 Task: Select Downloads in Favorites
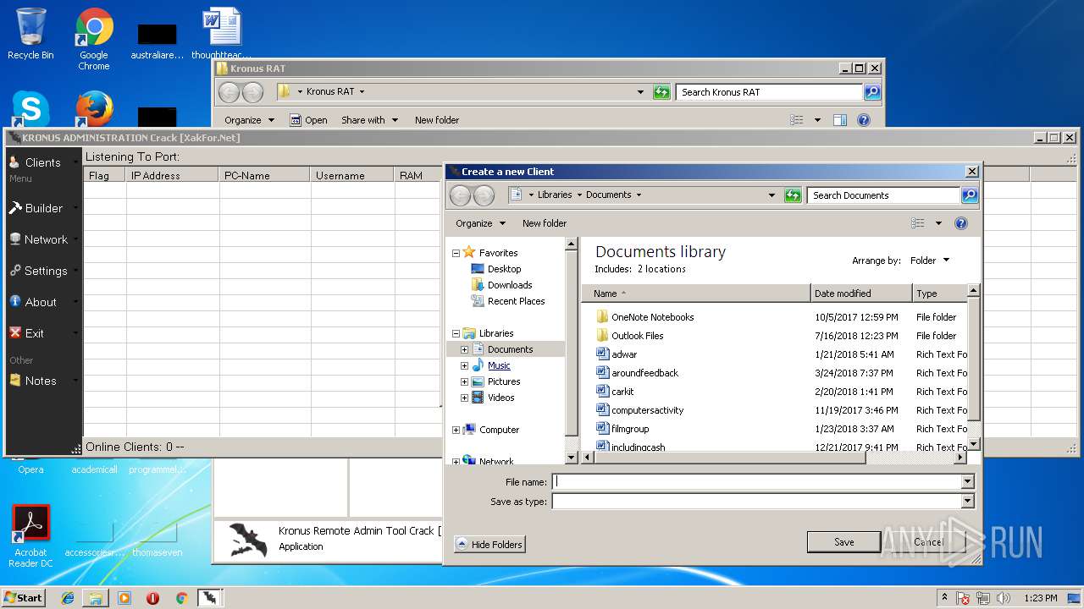[509, 285]
